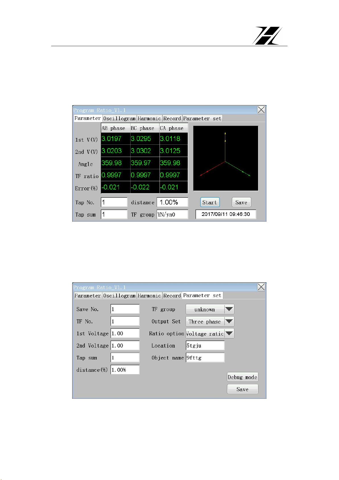Click the TF group field showing YN/yn0
This screenshot has width=339, height=480.
172,214
